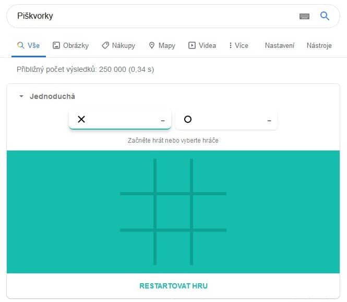Click the Videa play icon
The width and height of the screenshot is (347, 302).
(x=192, y=45)
